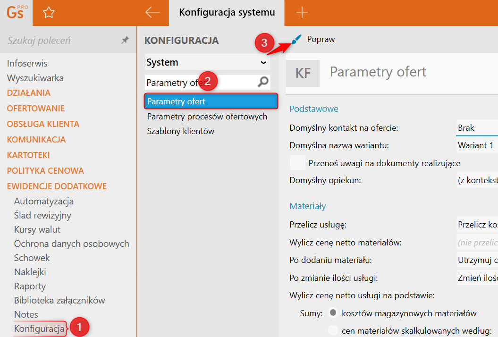498x337 pixels.
Task: Open Ochrona danych osobowych
Action: pyautogui.click(x=71, y=244)
